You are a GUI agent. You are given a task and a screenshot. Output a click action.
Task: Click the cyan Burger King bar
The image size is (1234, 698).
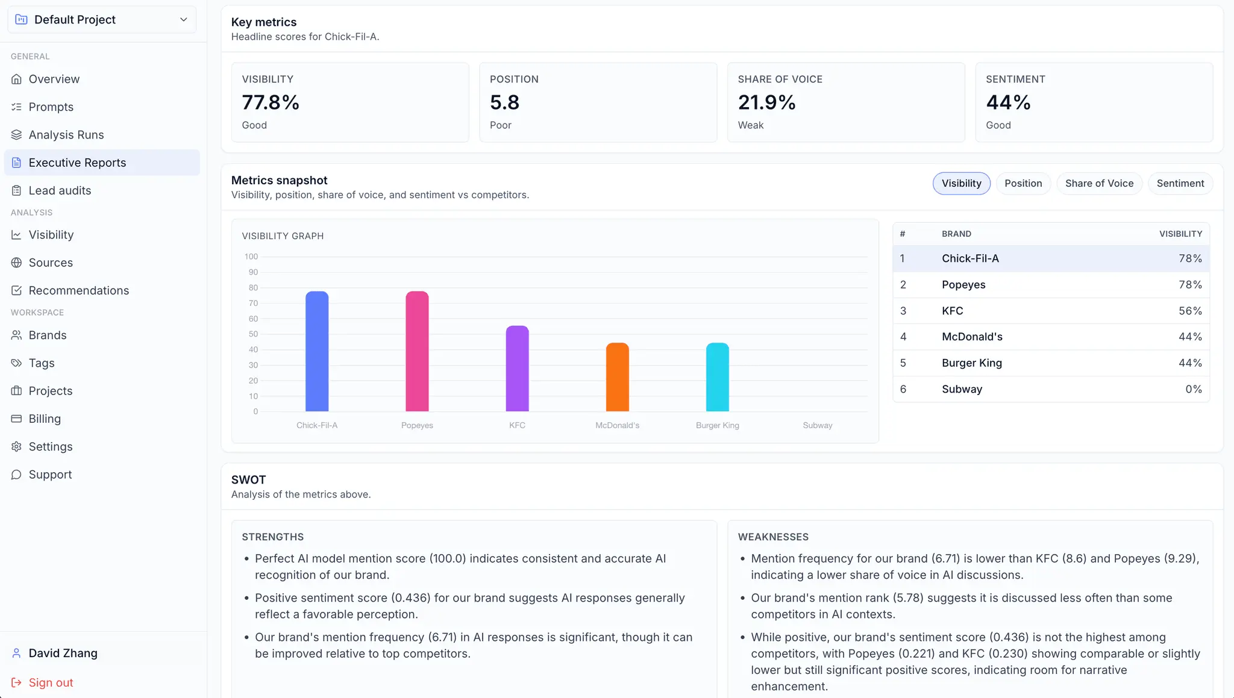717,377
